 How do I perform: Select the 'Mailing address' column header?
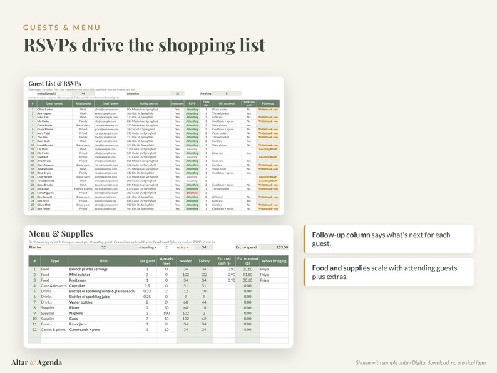pyautogui.click(x=148, y=103)
